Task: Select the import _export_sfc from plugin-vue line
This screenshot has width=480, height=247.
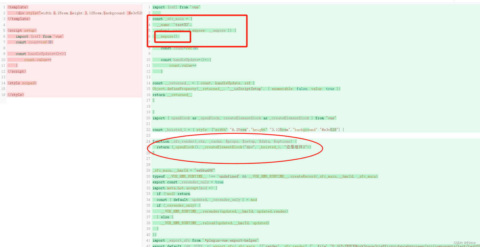Action: pyautogui.click(x=206, y=240)
